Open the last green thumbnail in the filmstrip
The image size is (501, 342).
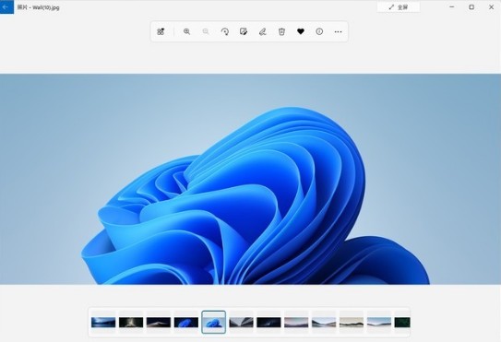click(x=402, y=323)
